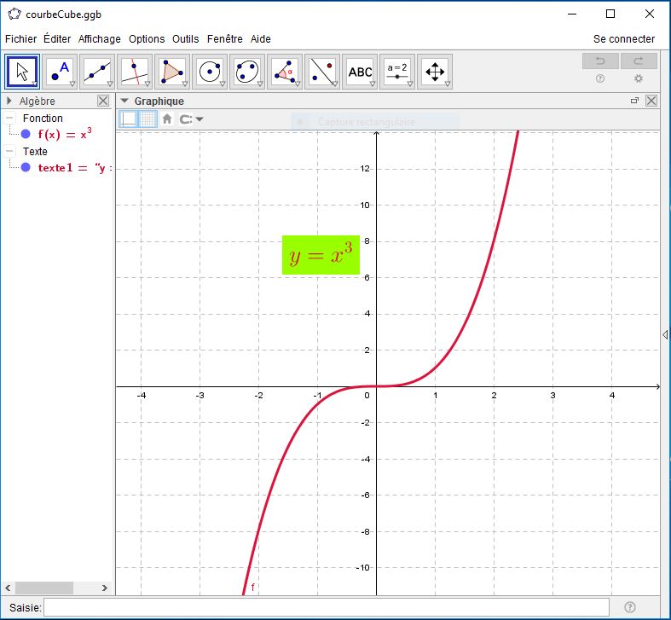Open the Fenêtre menu

pyautogui.click(x=225, y=39)
